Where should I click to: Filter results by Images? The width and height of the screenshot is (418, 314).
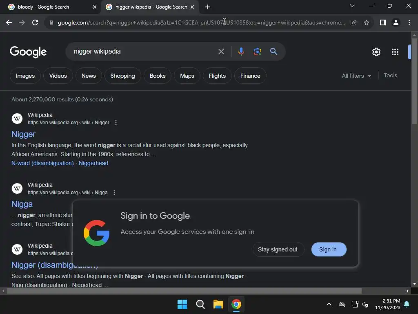25,76
